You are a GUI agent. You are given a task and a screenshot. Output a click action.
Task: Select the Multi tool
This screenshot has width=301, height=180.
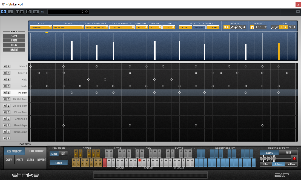pyautogui.click(x=227, y=27)
